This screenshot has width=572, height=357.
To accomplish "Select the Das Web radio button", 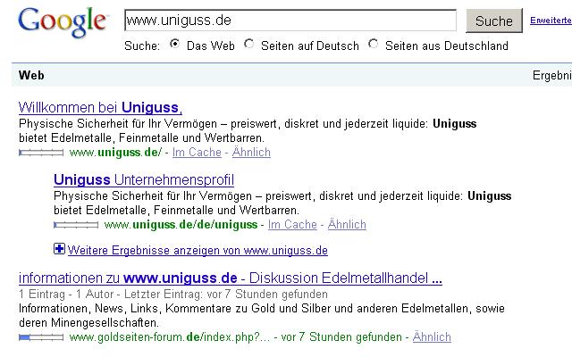I will point(175,44).
